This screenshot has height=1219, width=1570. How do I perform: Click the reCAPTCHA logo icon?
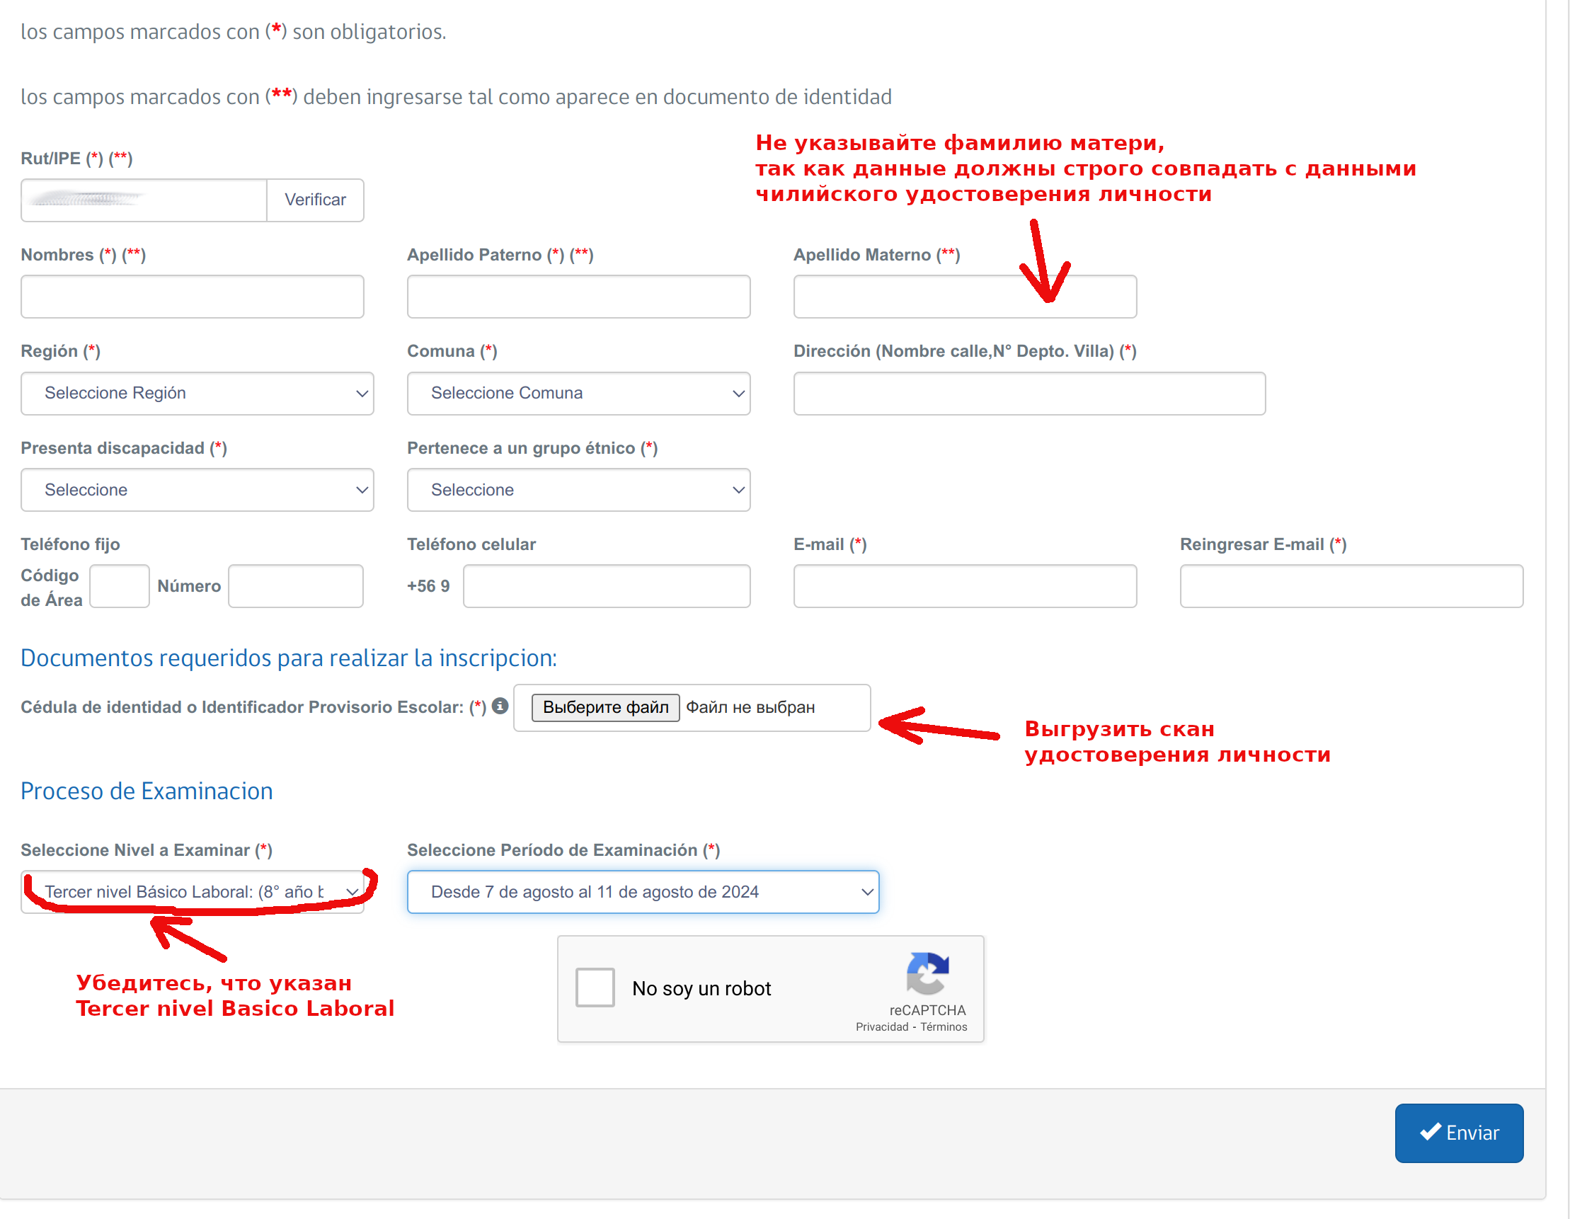tap(927, 973)
